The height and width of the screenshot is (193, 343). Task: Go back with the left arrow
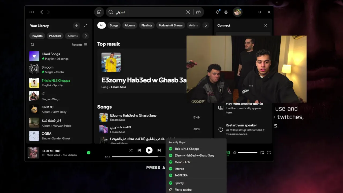(x=42, y=12)
